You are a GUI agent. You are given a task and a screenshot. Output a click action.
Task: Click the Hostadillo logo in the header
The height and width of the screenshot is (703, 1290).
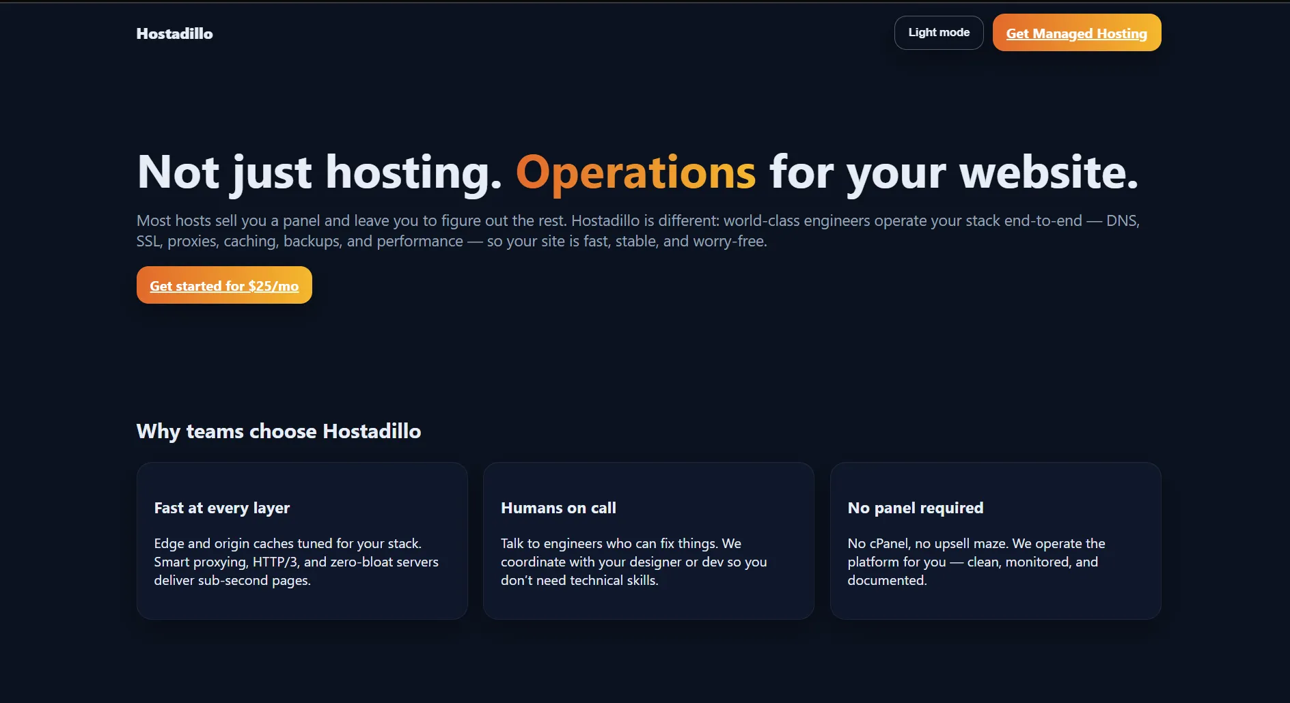(174, 33)
